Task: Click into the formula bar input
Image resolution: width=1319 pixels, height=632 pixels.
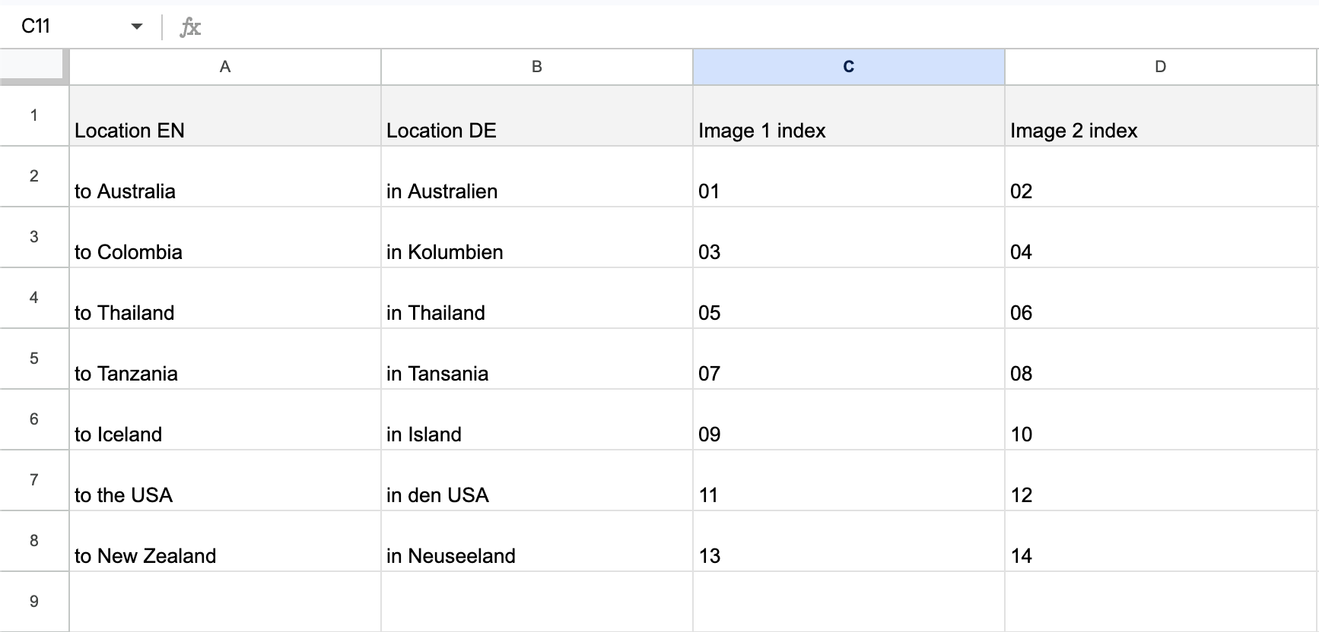Action: pos(685,27)
